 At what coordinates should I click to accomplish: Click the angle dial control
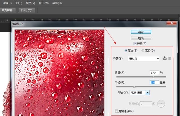click(x=161, y=104)
